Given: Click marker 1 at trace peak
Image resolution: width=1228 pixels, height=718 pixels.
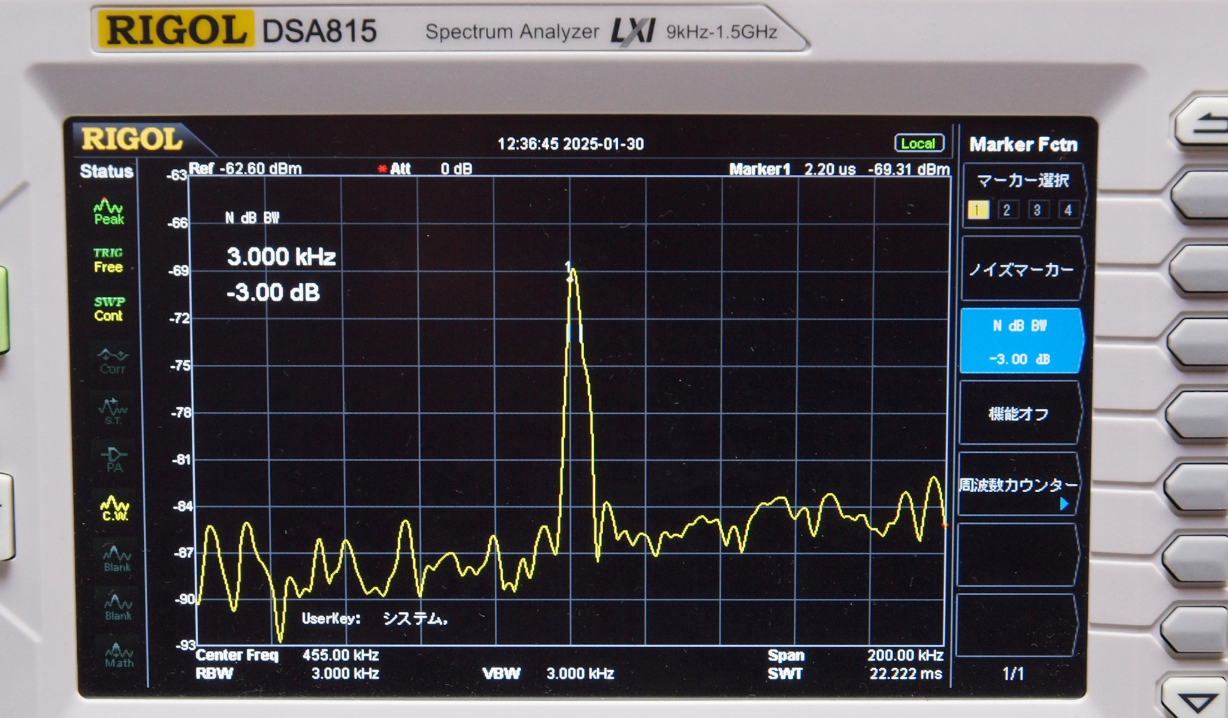Looking at the screenshot, I should coord(570,271).
